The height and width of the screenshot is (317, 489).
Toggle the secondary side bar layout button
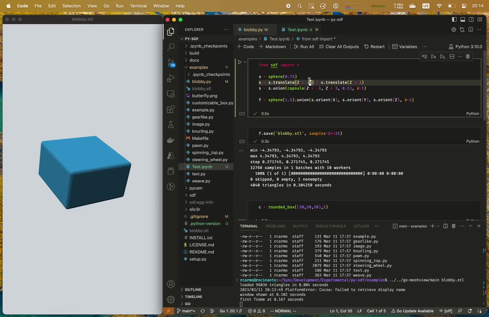pos(471,19)
